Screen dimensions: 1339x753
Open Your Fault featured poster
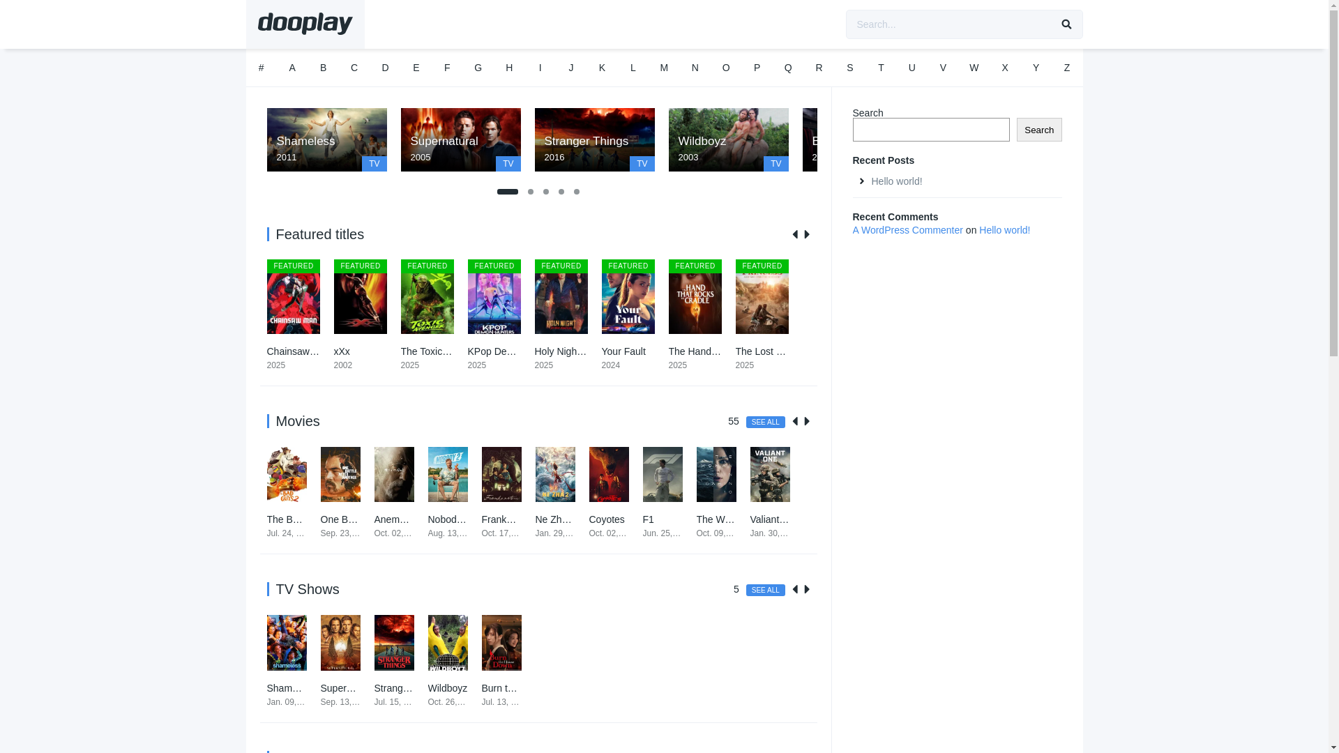(x=628, y=297)
